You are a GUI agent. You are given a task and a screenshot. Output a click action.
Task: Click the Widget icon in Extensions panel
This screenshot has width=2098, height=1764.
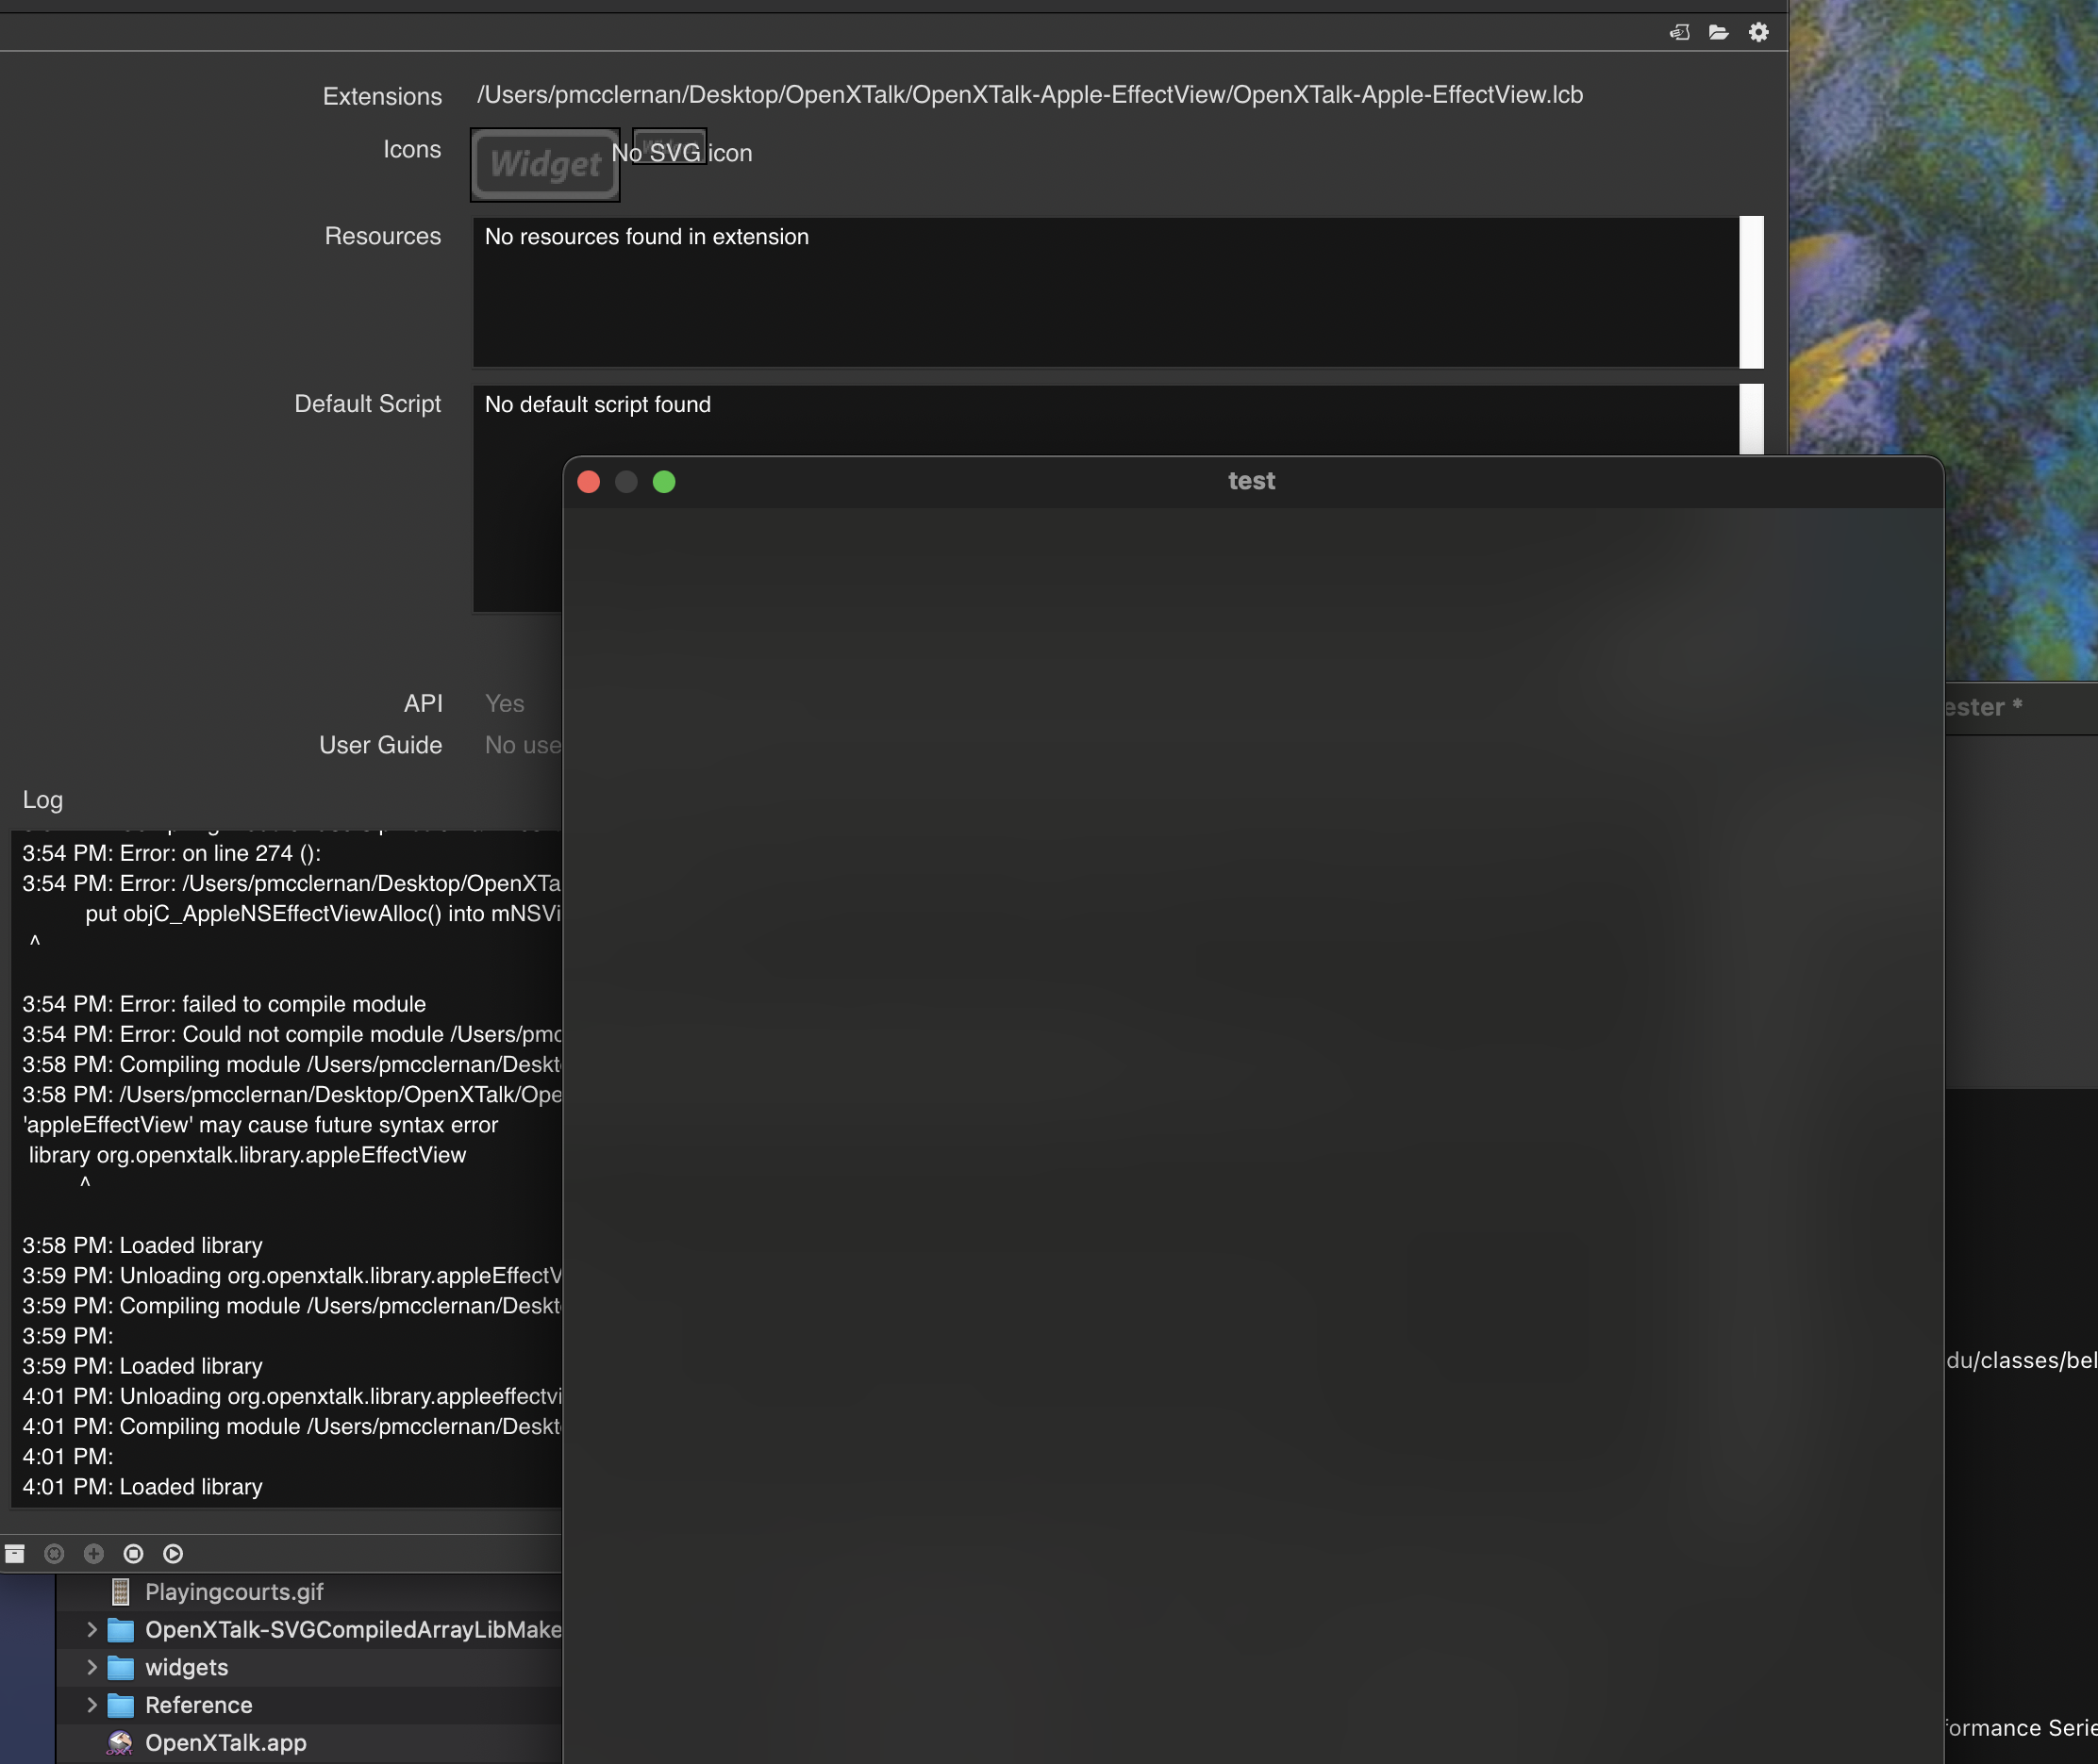546,163
